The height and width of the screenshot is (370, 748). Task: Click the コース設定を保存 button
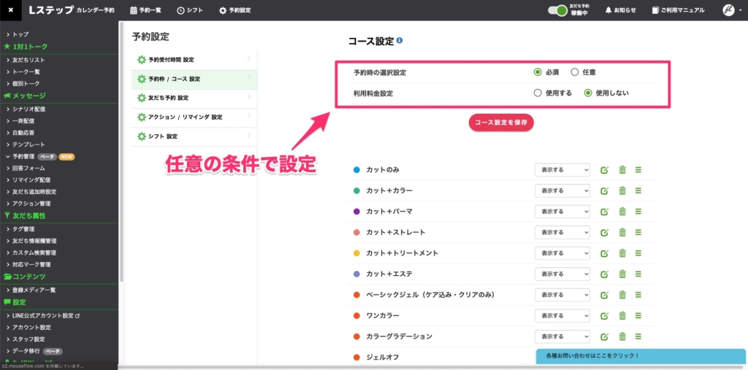501,122
